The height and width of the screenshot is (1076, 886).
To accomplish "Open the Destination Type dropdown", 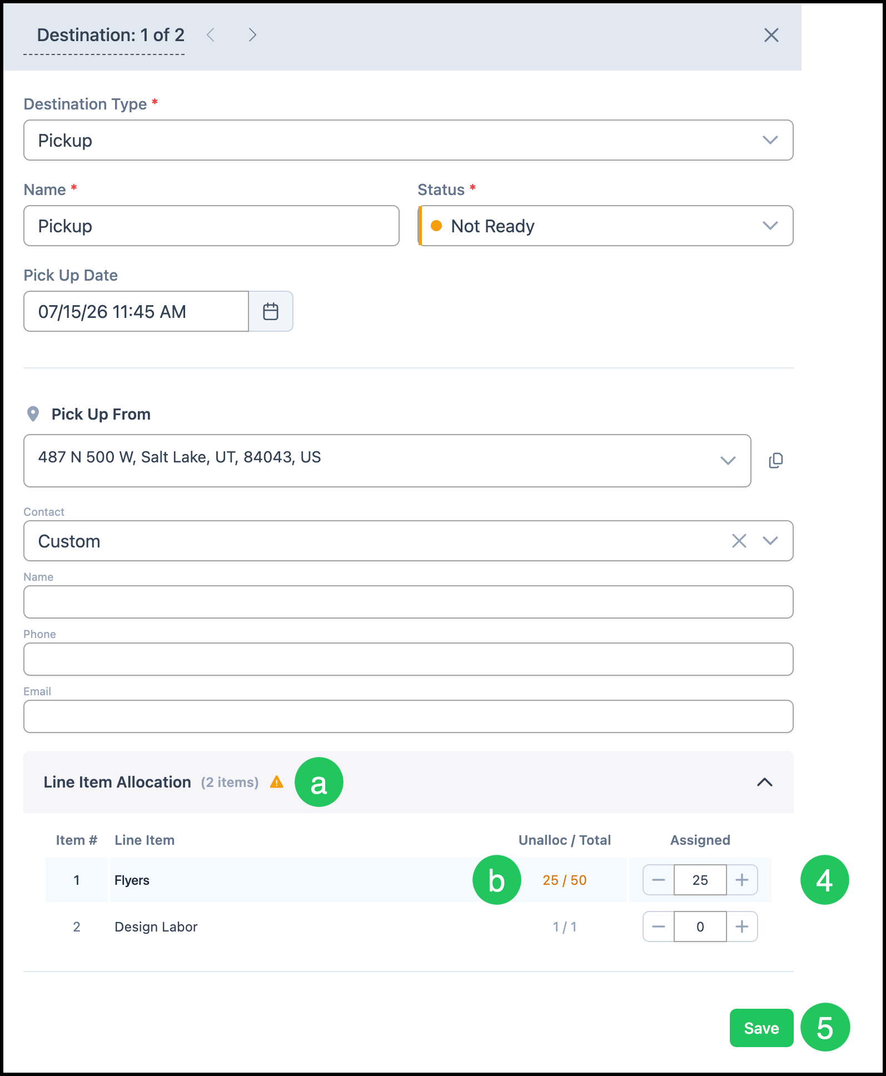I will (x=408, y=140).
